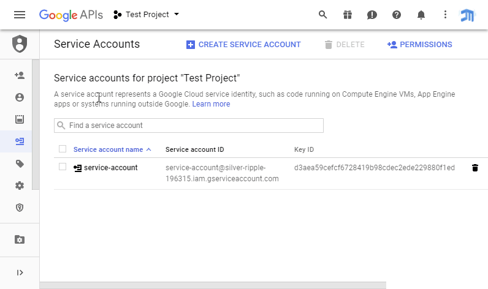Open the PERMISSIONS panel button
This screenshot has height=289, width=488.
(x=420, y=45)
